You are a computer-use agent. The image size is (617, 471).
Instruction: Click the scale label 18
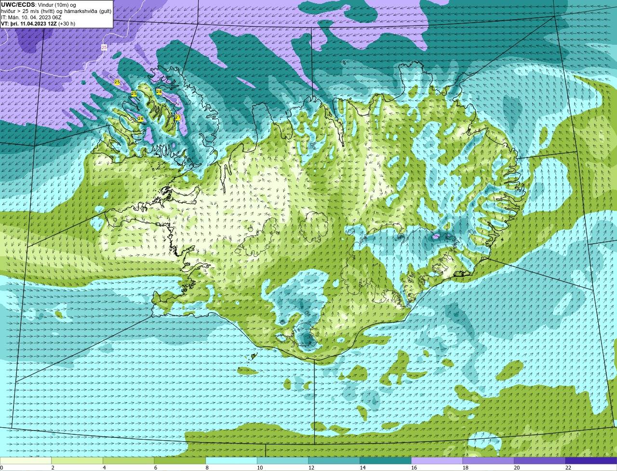(465, 468)
